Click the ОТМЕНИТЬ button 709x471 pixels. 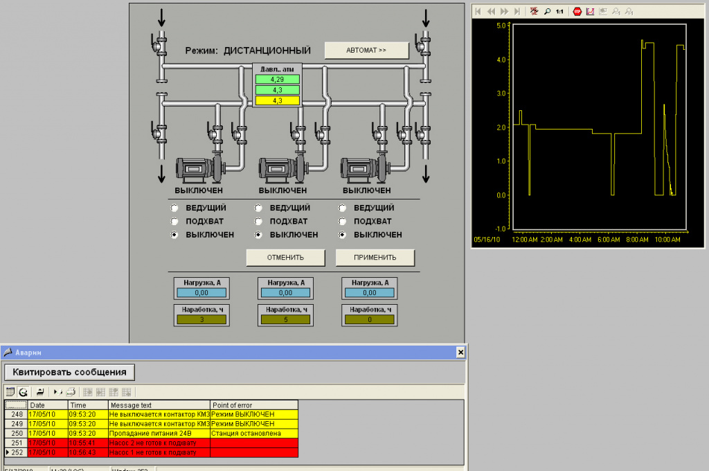point(285,258)
